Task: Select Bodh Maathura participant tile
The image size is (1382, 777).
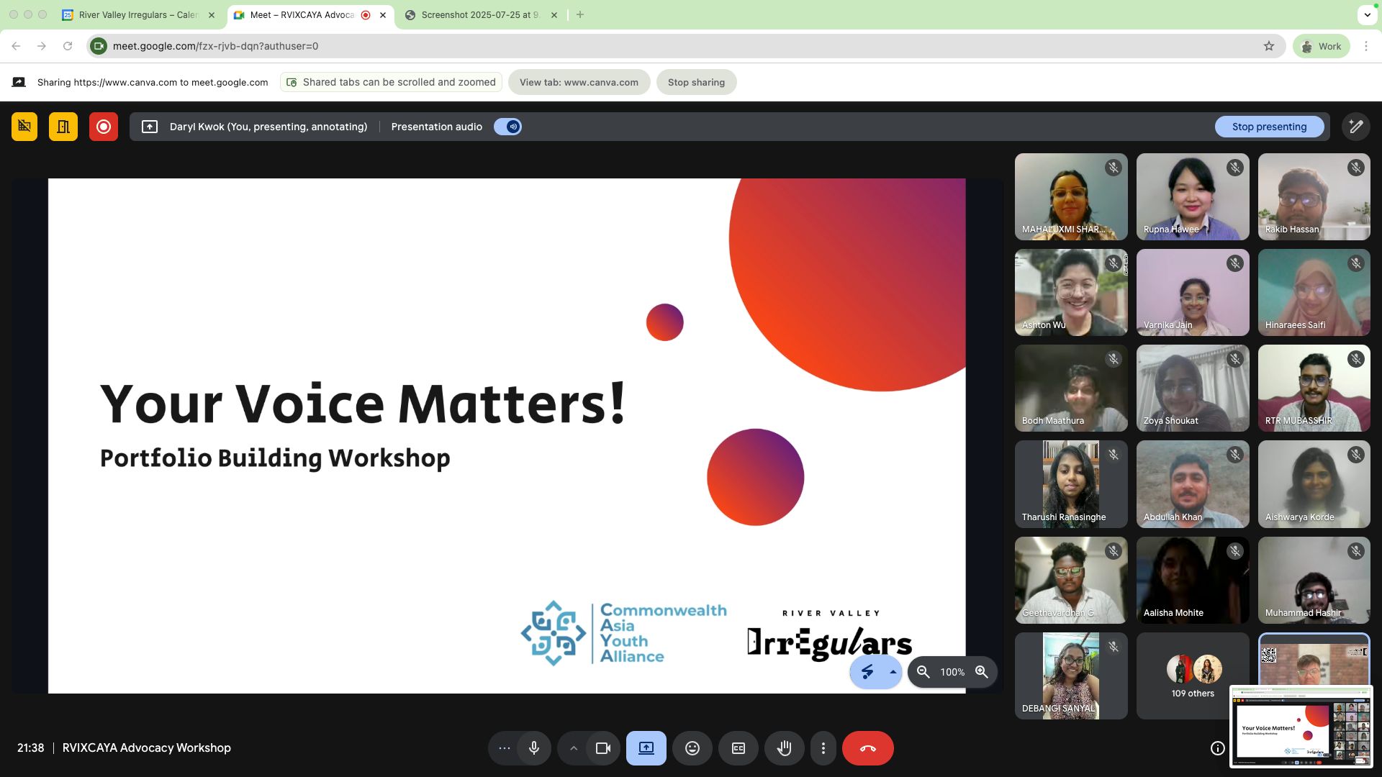Action: (x=1071, y=388)
